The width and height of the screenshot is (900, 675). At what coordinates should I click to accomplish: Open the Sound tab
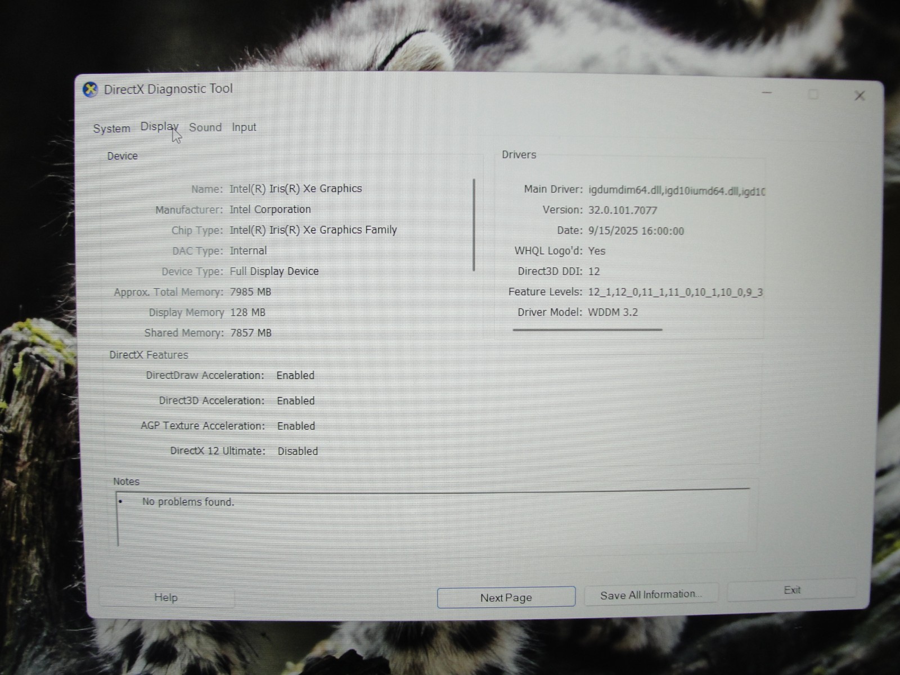205,127
